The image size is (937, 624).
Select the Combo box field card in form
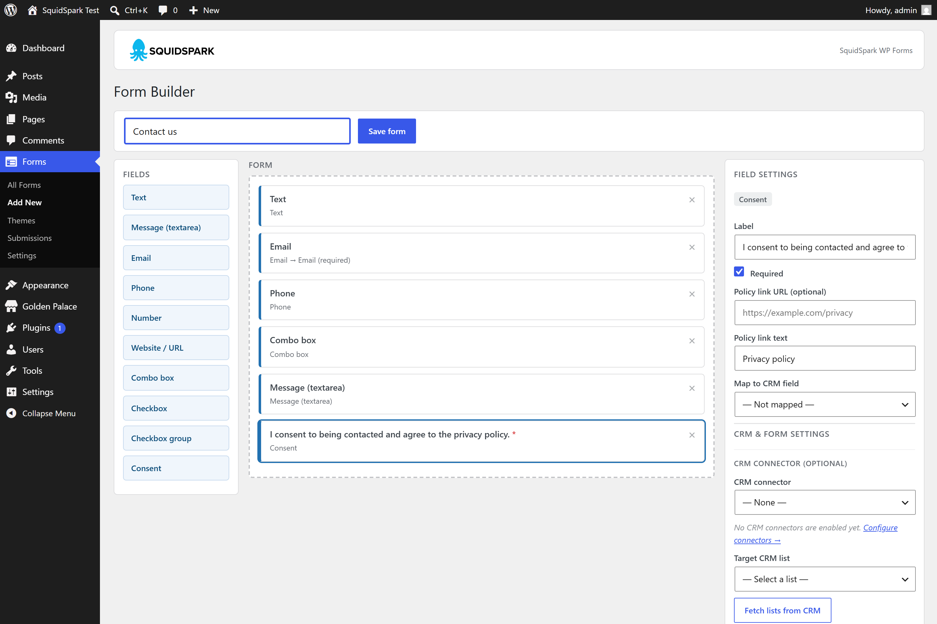(x=481, y=347)
